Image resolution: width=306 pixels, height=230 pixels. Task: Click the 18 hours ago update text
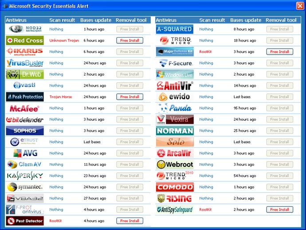point(245,41)
